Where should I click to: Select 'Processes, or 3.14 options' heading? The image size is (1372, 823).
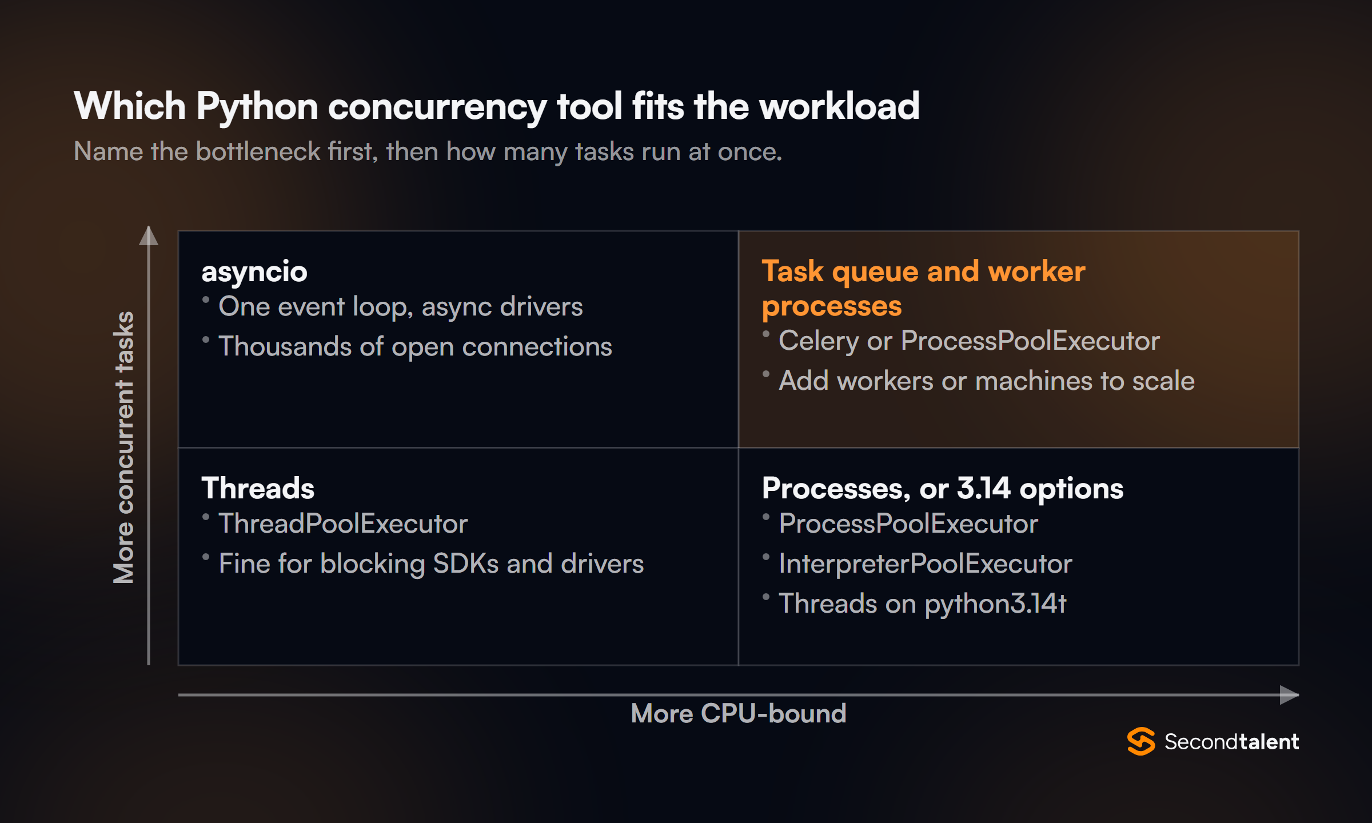pyautogui.click(x=943, y=489)
